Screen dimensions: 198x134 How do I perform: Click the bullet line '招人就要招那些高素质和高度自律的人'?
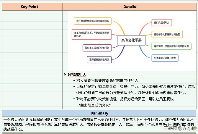[x=107, y=80]
